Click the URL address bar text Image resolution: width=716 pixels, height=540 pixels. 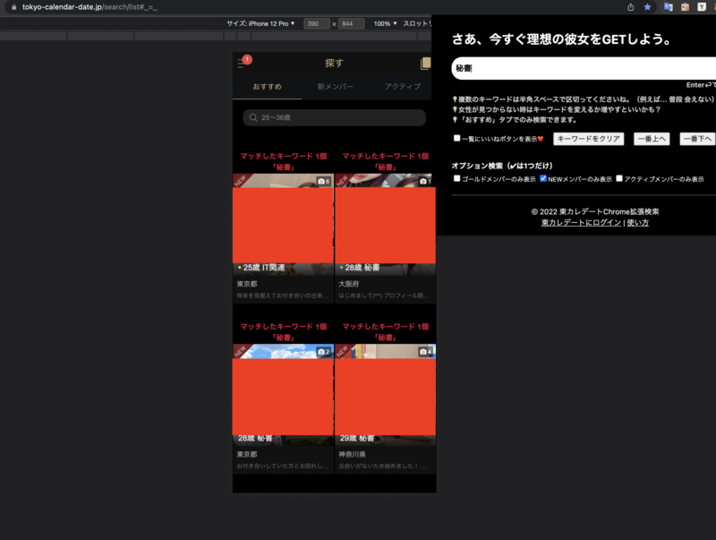click(89, 7)
